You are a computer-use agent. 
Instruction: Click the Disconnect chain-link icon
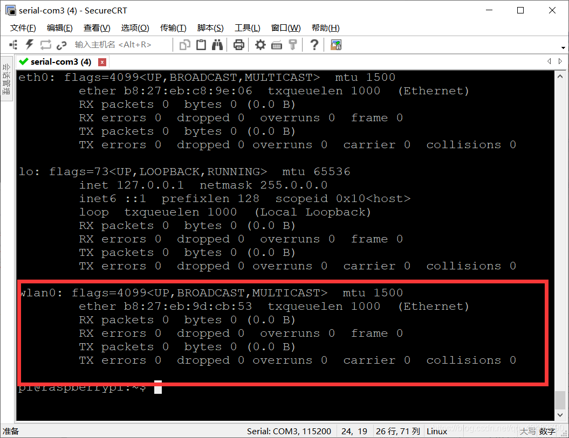tap(61, 45)
